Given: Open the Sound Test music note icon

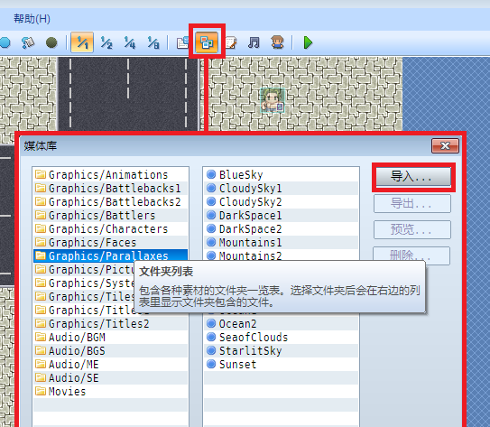Looking at the screenshot, I should tap(254, 42).
